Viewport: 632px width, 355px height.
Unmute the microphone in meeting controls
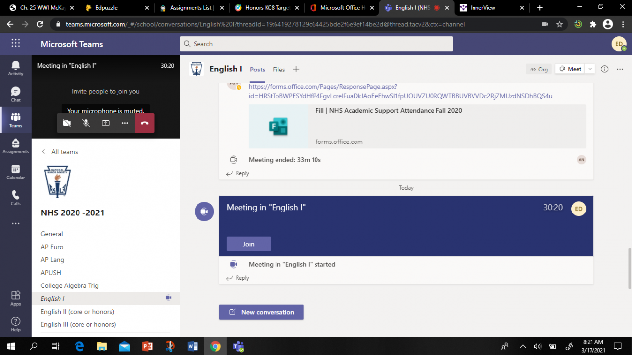point(86,123)
